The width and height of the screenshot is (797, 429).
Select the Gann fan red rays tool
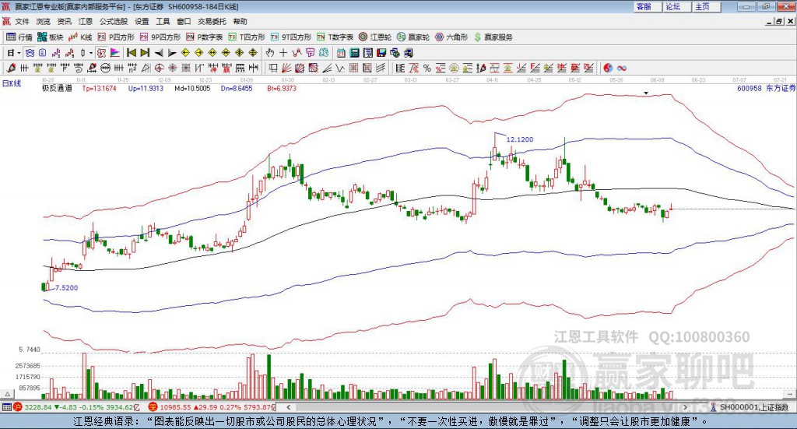tap(286, 68)
